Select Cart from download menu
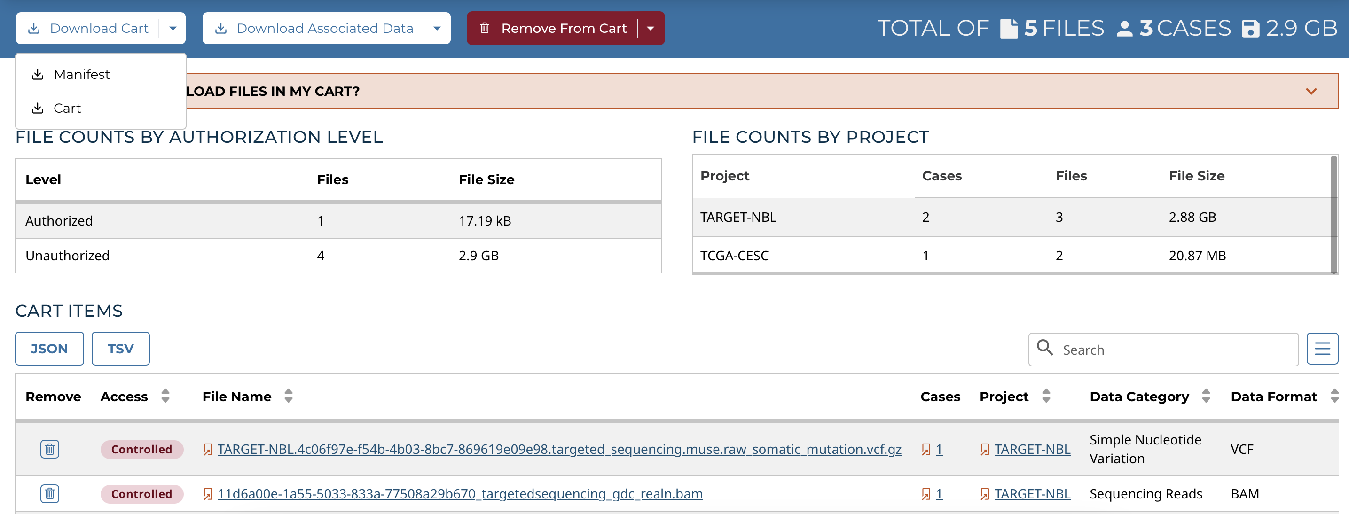1349x514 pixels. point(67,109)
